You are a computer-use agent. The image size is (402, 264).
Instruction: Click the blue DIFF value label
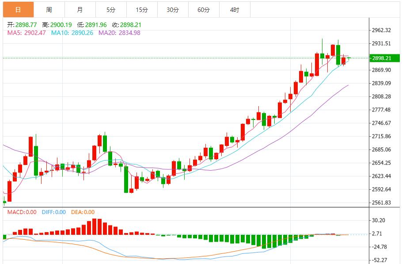54,212
